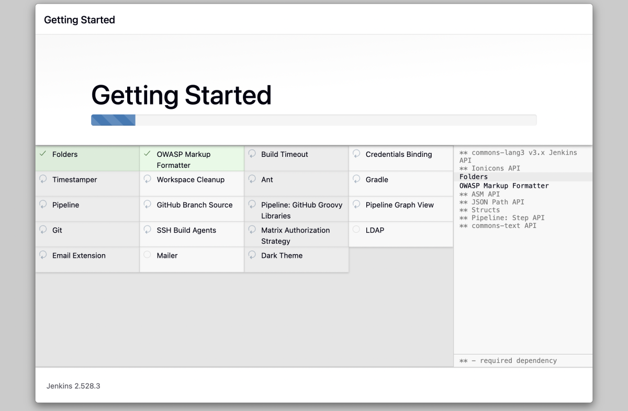Click the pending icon beside Credentials Binding
628x411 pixels.
(x=356, y=154)
